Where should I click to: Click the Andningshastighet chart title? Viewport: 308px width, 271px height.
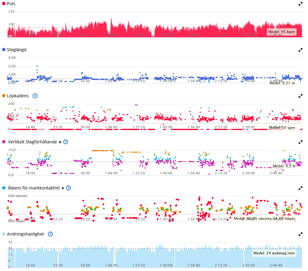(x=25, y=234)
